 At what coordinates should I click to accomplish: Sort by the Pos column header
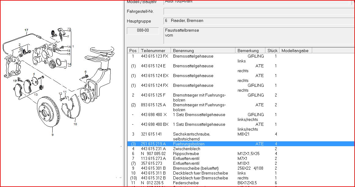[x=133, y=51]
